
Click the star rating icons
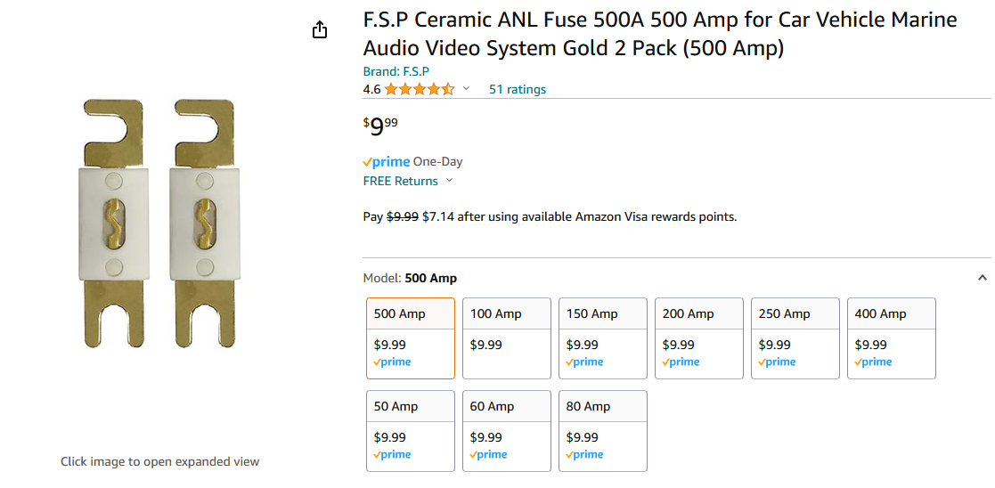click(420, 89)
